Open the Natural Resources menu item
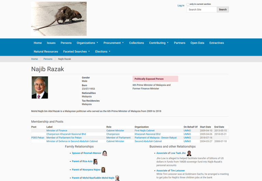This screenshot has height=181, width=262. (46, 52)
